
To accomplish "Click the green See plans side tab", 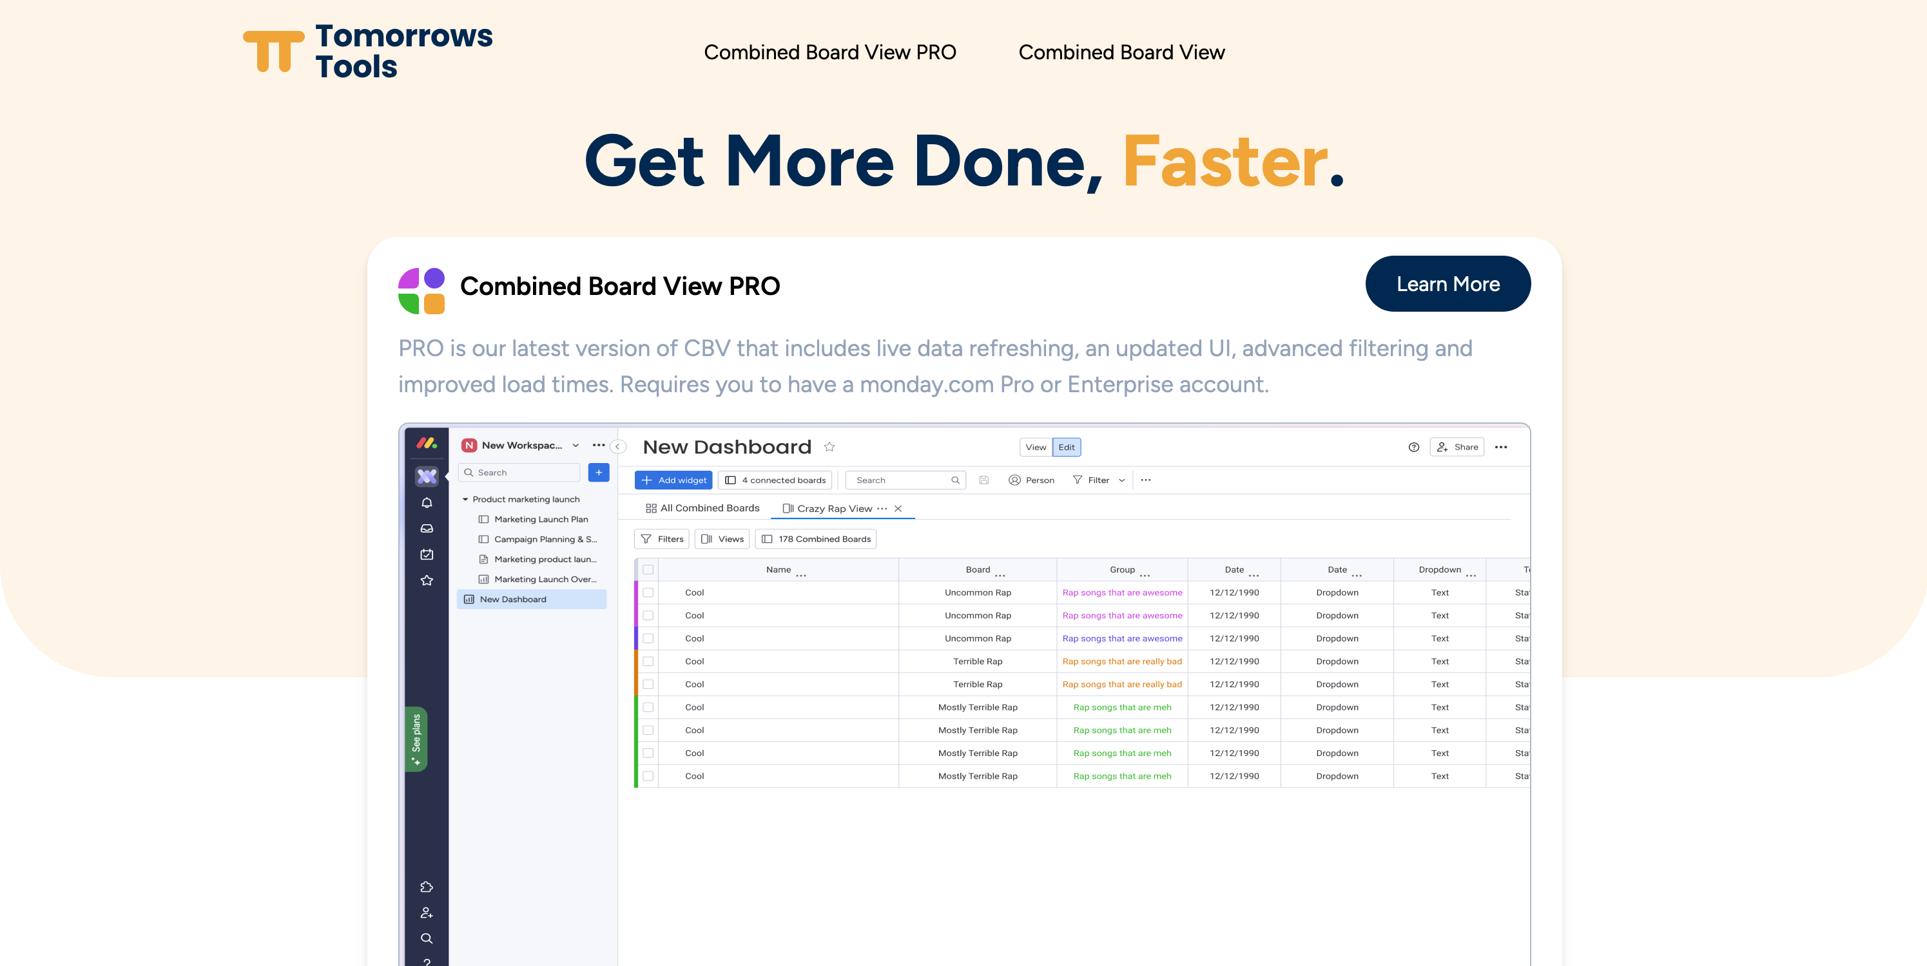I will coord(416,739).
